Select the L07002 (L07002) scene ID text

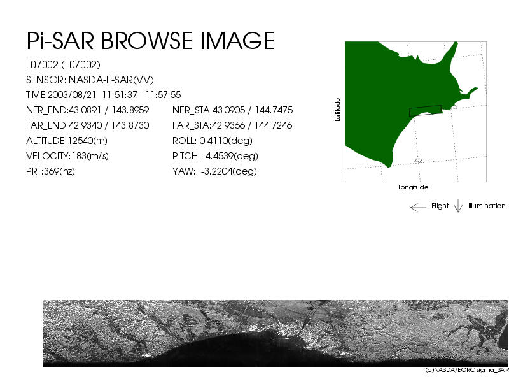[63, 64]
